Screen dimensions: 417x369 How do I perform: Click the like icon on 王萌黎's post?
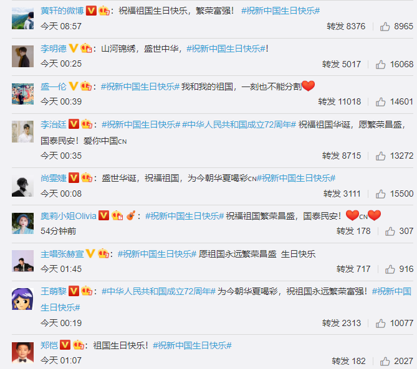381,324
